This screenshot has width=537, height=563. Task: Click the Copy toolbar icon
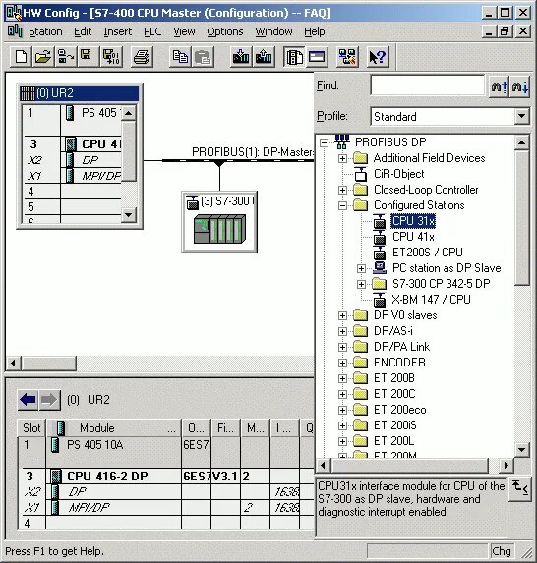click(x=180, y=57)
